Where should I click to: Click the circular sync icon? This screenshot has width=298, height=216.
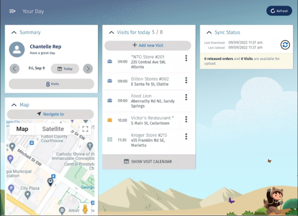pos(285,45)
